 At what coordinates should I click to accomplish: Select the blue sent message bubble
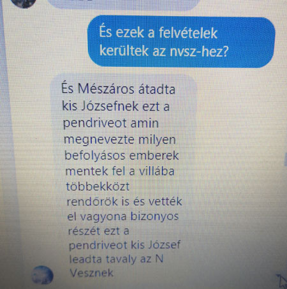coord(181,41)
